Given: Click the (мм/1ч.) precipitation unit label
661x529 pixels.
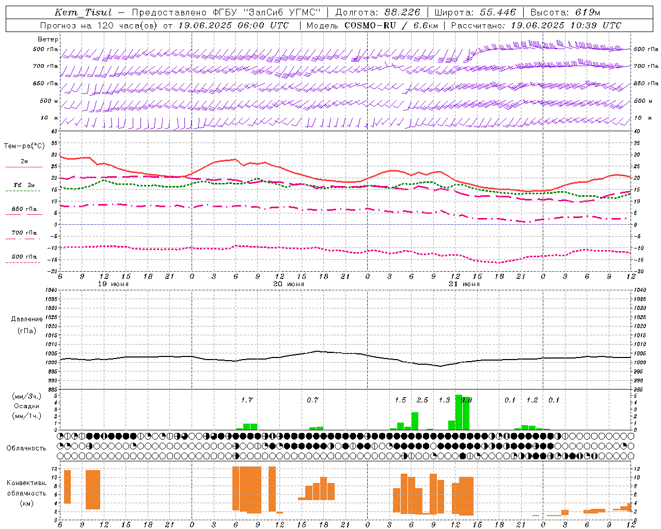Looking at the screenshot, I should coord(27,416).
